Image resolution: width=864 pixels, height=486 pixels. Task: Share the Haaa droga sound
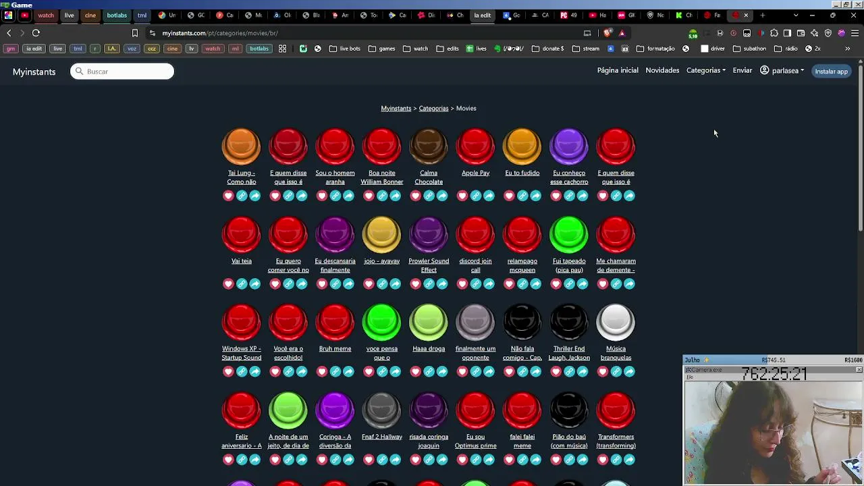point(441,371)
